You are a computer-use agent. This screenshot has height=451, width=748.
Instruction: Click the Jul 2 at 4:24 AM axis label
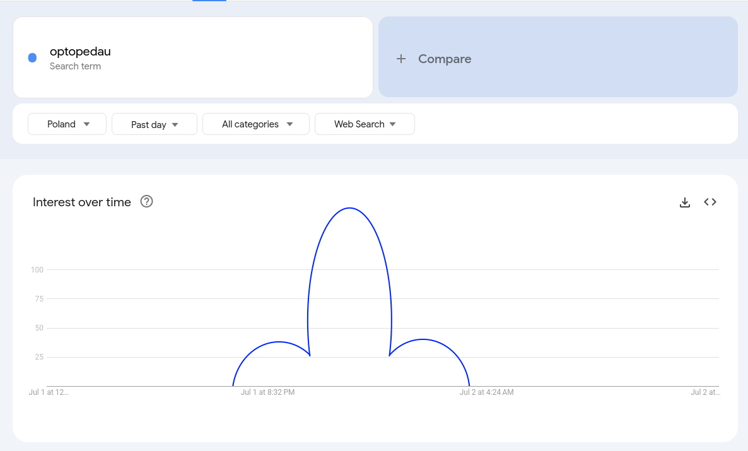[x=486, y=392]
